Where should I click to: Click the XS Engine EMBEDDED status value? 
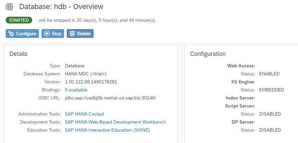(x=272, y=90)
